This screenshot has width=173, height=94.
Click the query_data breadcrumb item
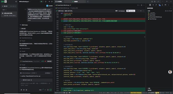point(74,8)
